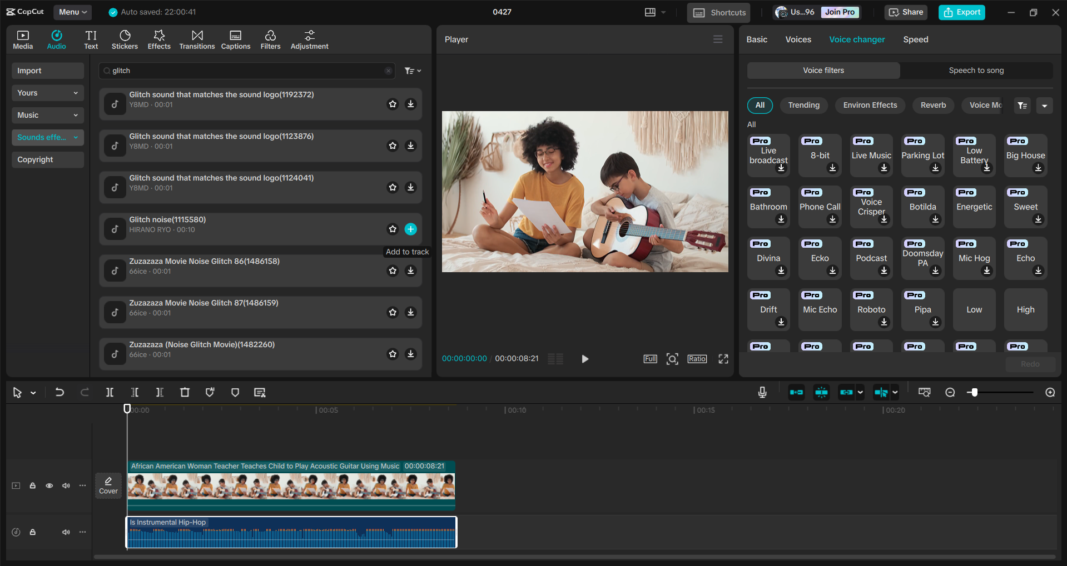
Task: Play the video in the Player preview
Action: 584,358
